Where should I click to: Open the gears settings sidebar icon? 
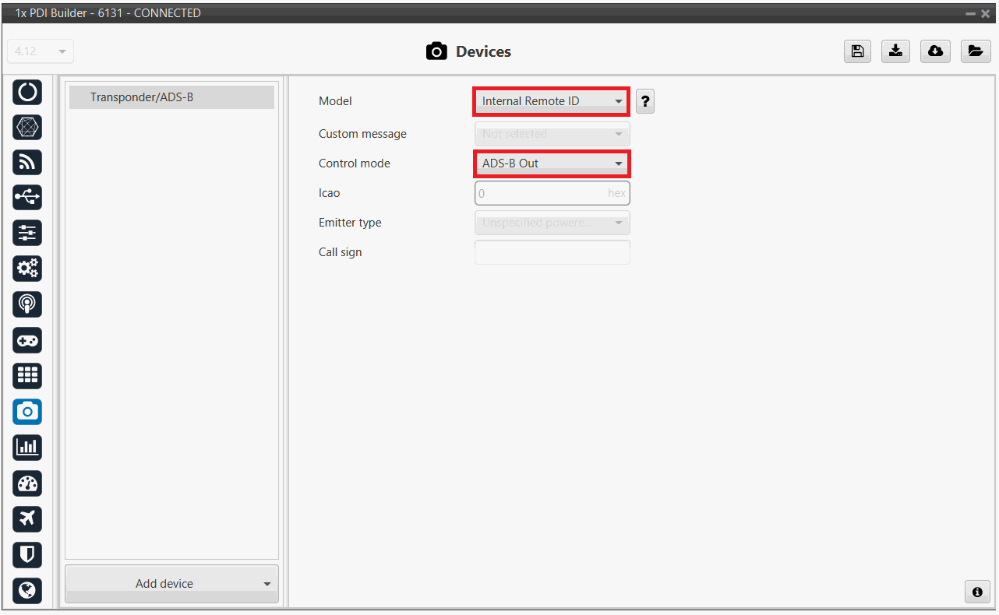point(27,269)
